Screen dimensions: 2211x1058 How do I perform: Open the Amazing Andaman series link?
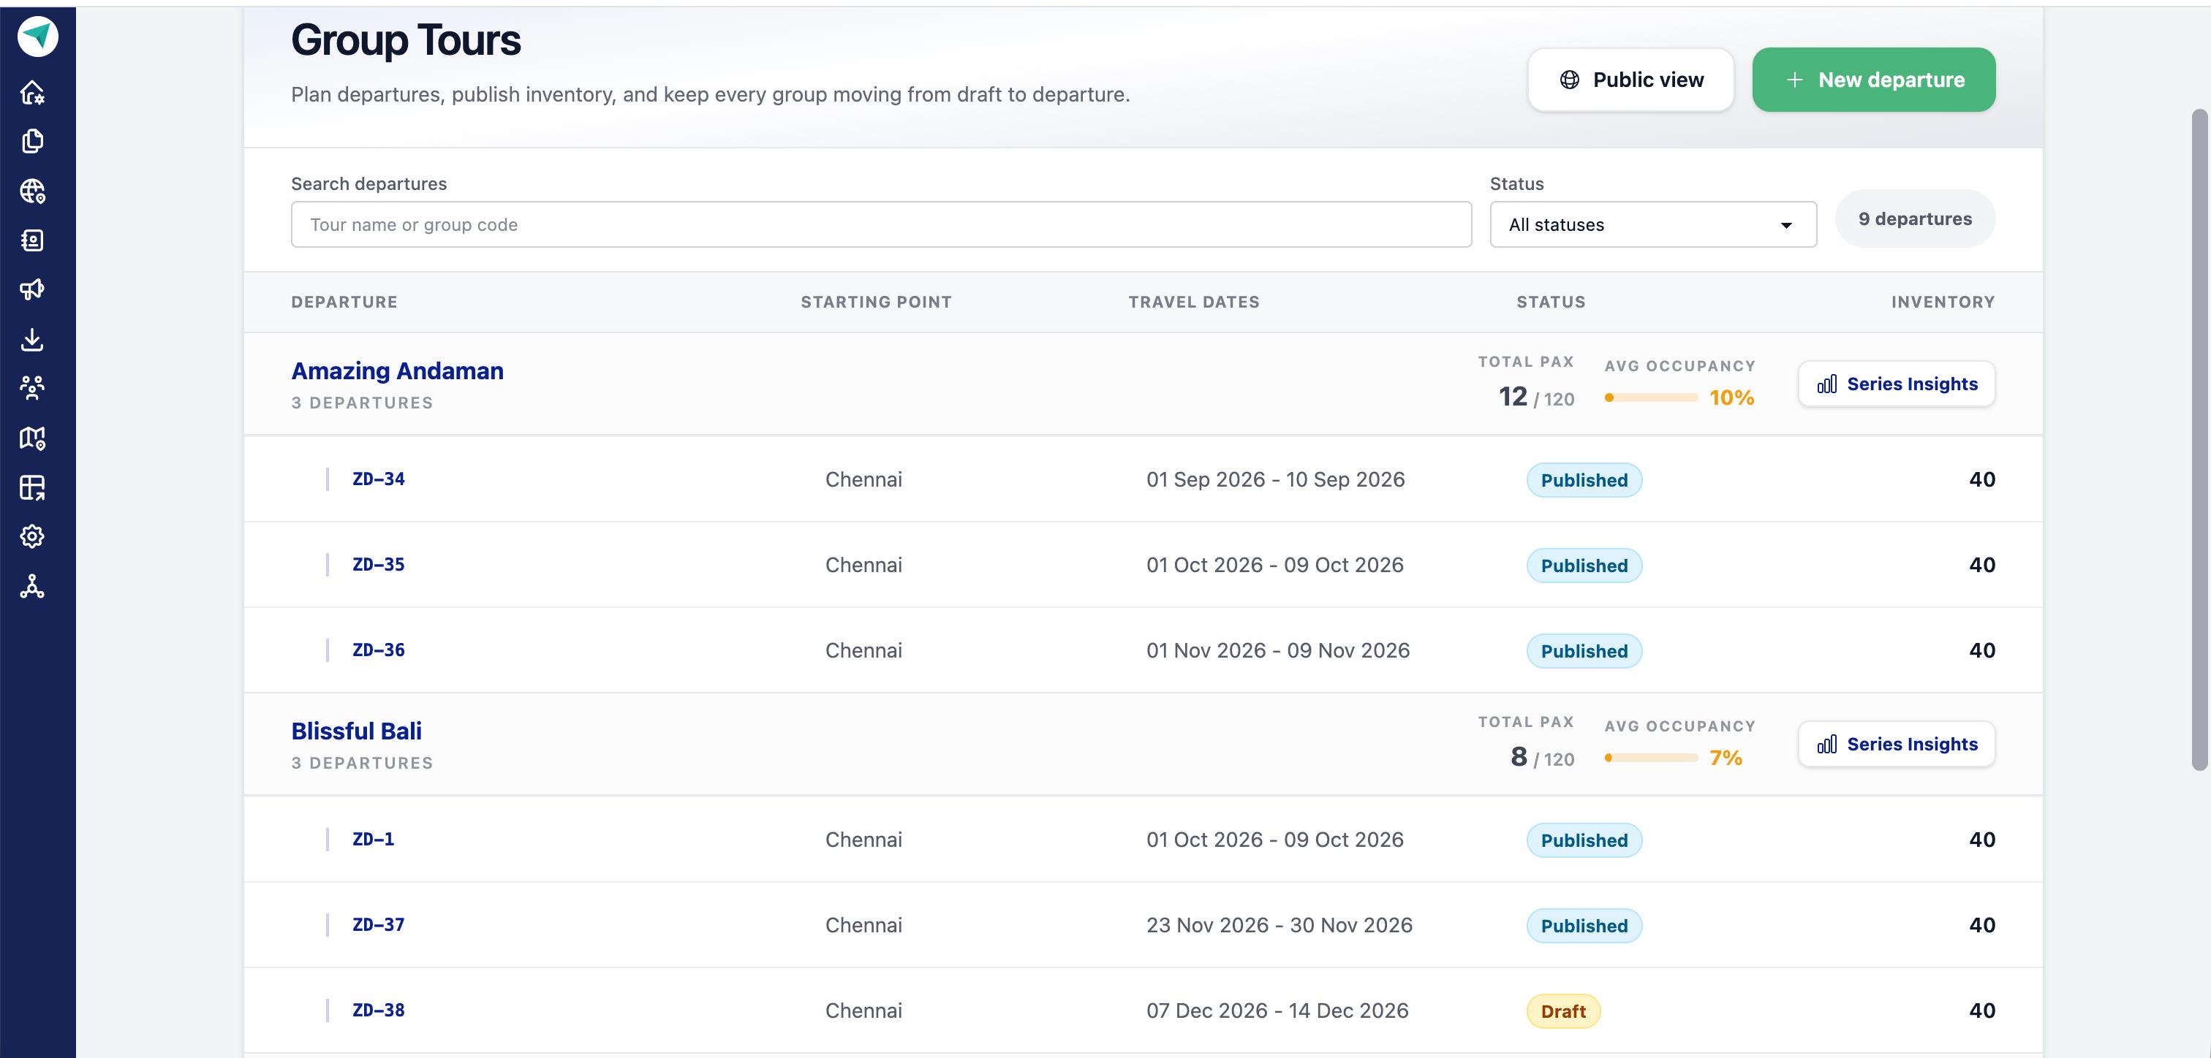coord(398,370)
